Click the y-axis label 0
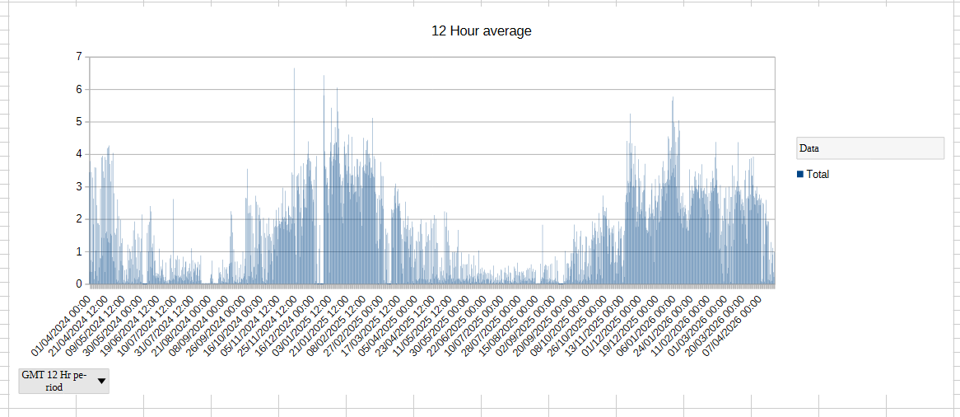 (79, 284)
